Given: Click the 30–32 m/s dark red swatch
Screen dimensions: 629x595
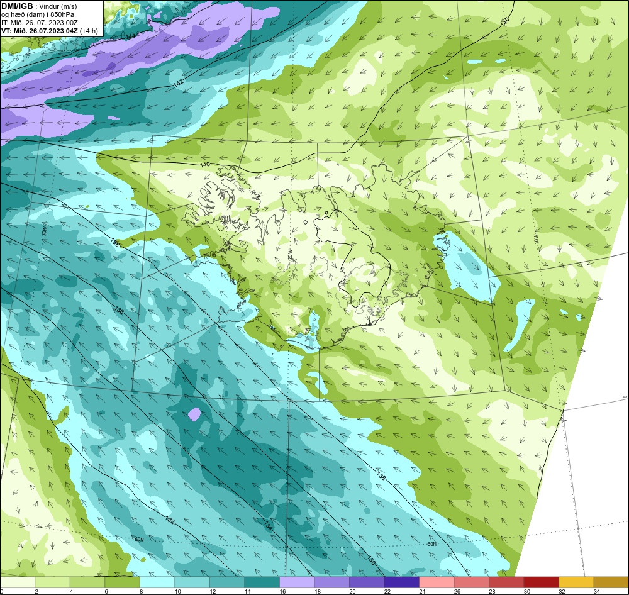Looking at the screenshot, I should click(x=541, y=582).
